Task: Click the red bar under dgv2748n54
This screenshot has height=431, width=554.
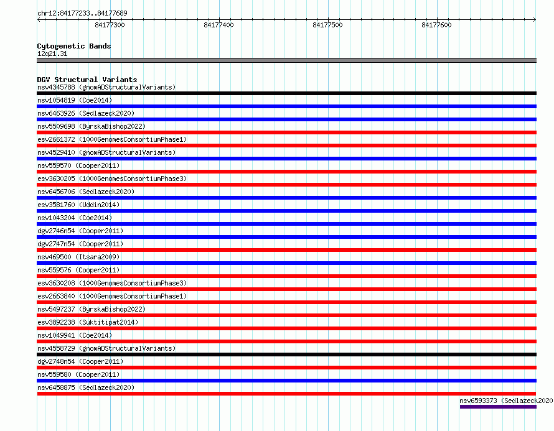Action: 286,368
